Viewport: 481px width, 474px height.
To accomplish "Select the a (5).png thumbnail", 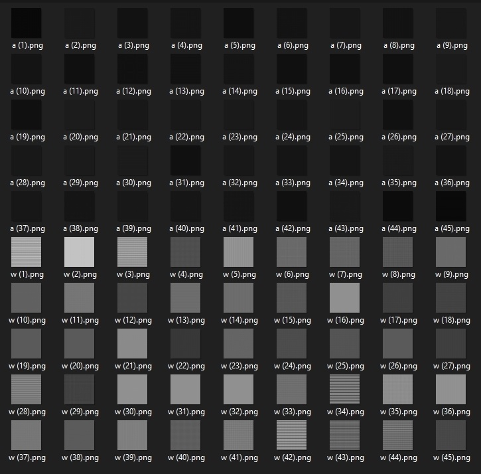I will pos(238,23).
